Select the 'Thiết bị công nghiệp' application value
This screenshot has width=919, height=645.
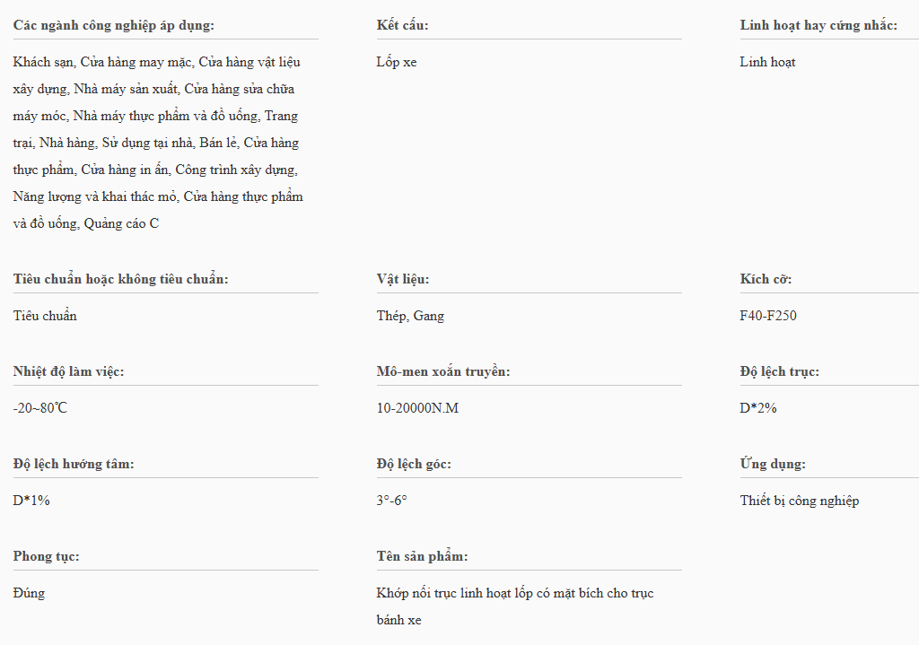(799, 501)
